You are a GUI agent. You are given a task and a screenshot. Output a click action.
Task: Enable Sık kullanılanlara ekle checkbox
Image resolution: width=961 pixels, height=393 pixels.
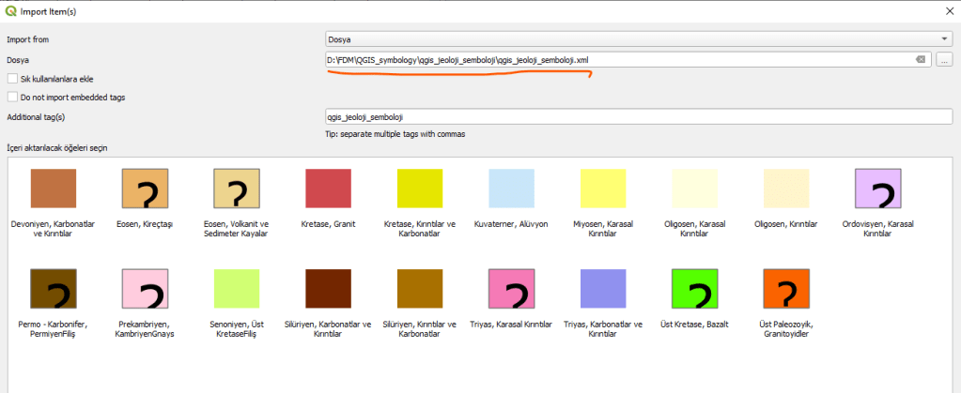(12, 79)
